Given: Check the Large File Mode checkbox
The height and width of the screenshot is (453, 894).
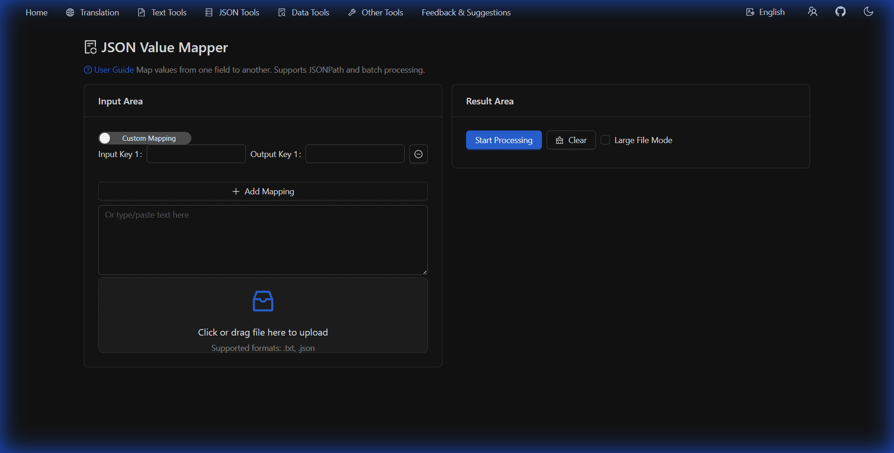Looking at the screenshot, I should [x=606, y=140].
